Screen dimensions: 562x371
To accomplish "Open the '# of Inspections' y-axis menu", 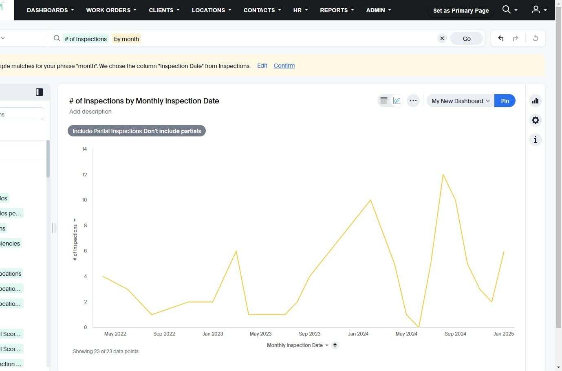I will [x=75, y=240].
